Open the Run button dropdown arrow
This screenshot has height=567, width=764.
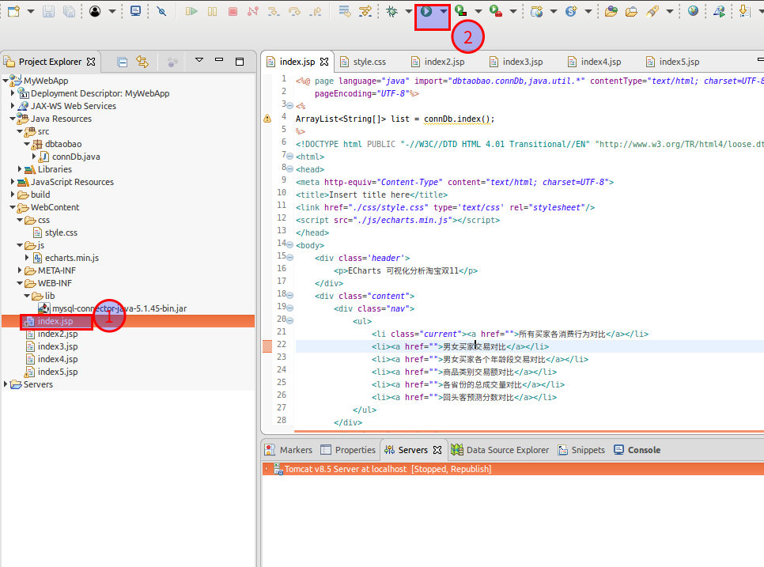click(x=444, y=12)
